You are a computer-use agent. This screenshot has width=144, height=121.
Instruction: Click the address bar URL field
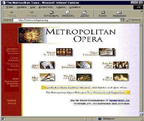[67, 20]
